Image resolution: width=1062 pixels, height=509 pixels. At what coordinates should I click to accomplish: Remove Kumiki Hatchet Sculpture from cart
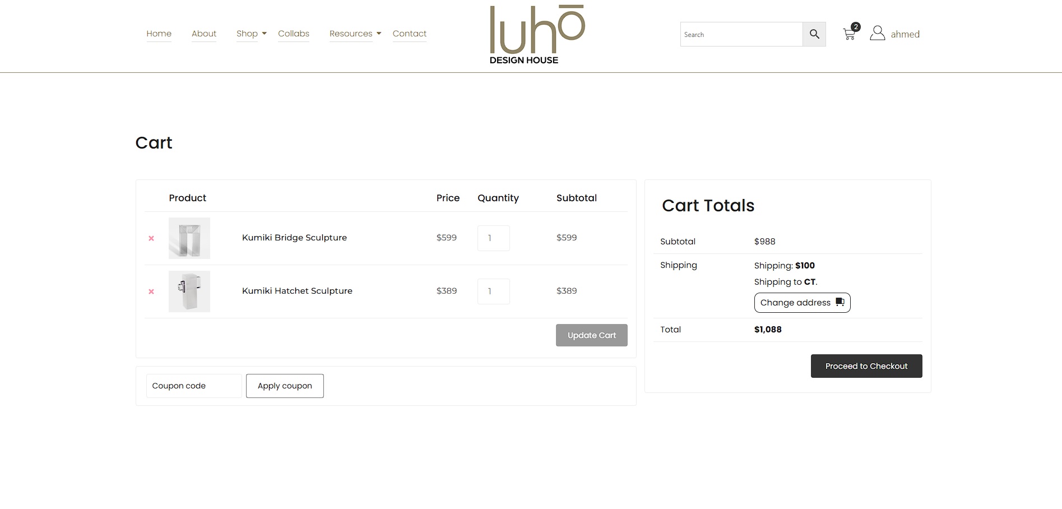[151, 291]
